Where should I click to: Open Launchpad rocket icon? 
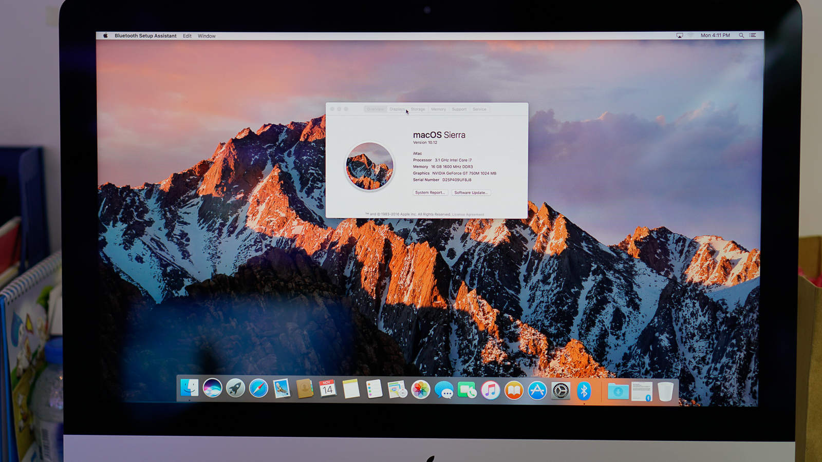[x=235, y=389]
